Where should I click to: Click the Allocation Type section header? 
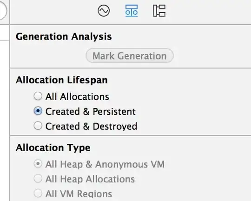tap(53, 147)
